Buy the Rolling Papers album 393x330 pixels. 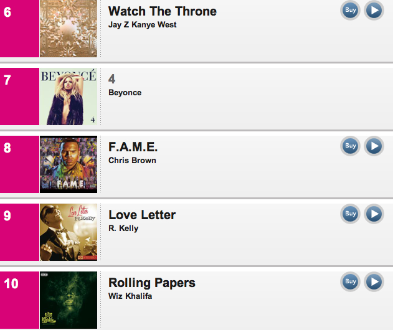351,282
